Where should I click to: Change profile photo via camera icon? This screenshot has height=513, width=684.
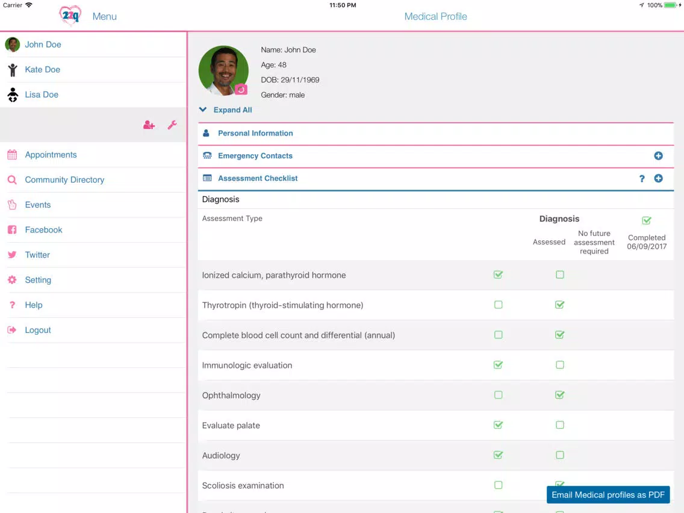[x=241, y=90]
